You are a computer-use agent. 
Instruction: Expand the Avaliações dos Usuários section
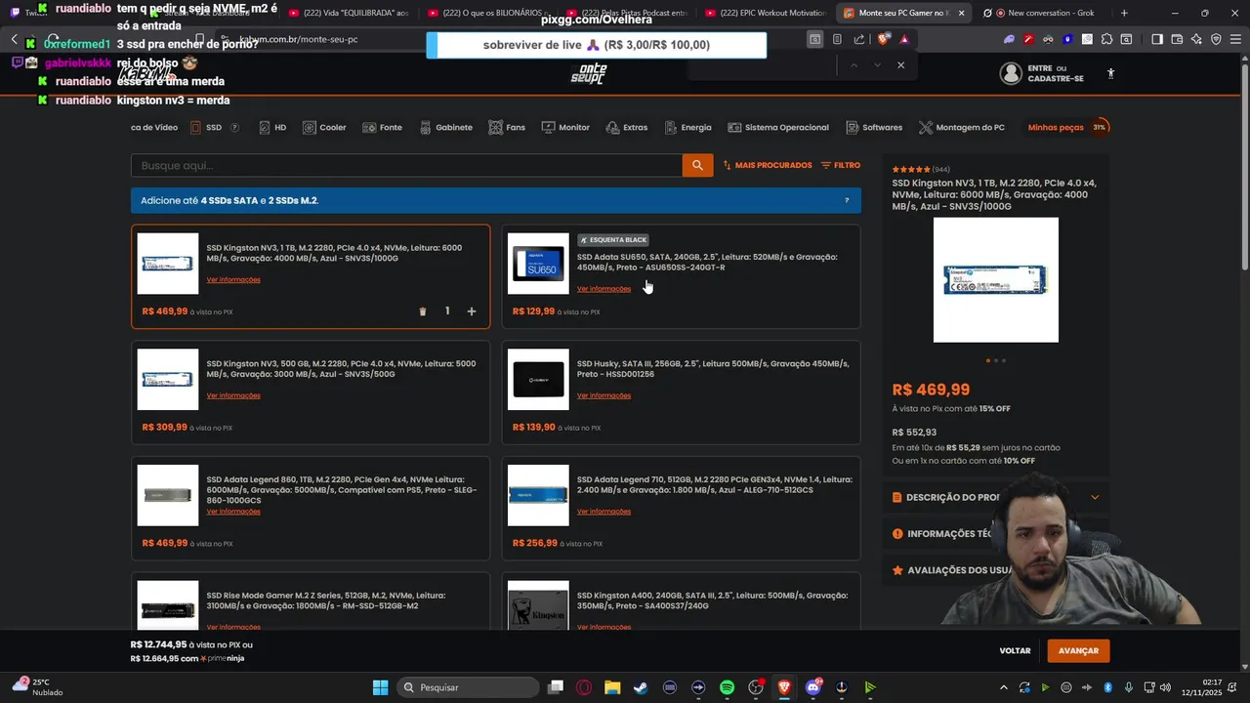995,570
